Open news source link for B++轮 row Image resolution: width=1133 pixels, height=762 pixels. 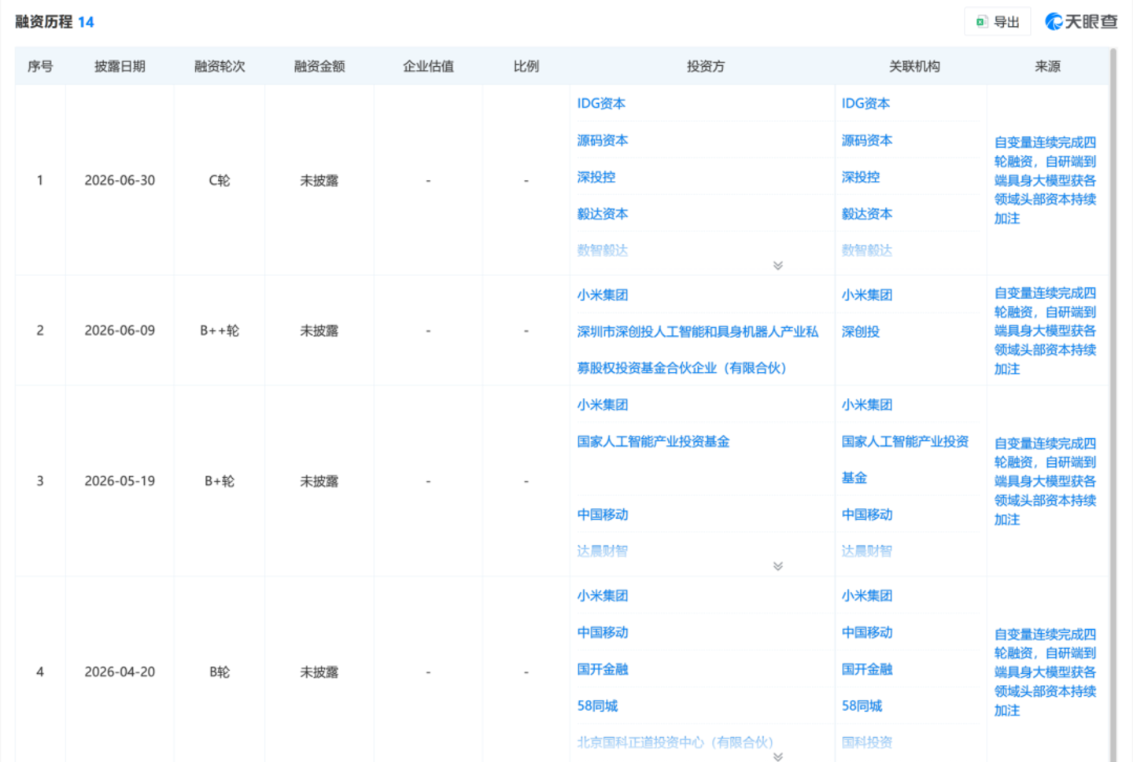(x=1045, y=331)
